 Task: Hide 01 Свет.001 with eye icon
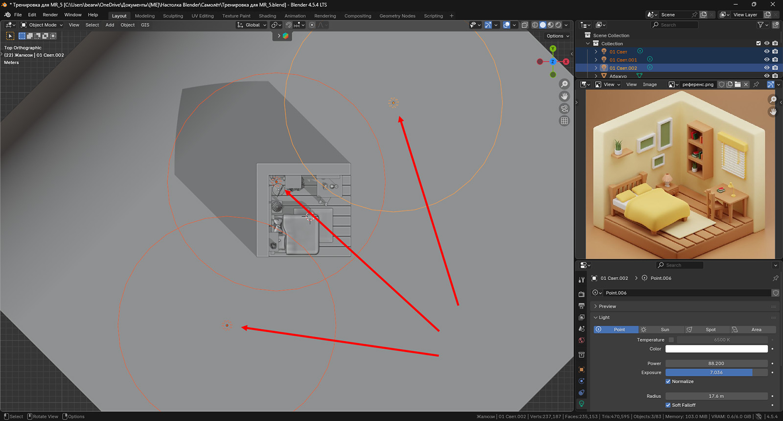[x=767, y=60]
